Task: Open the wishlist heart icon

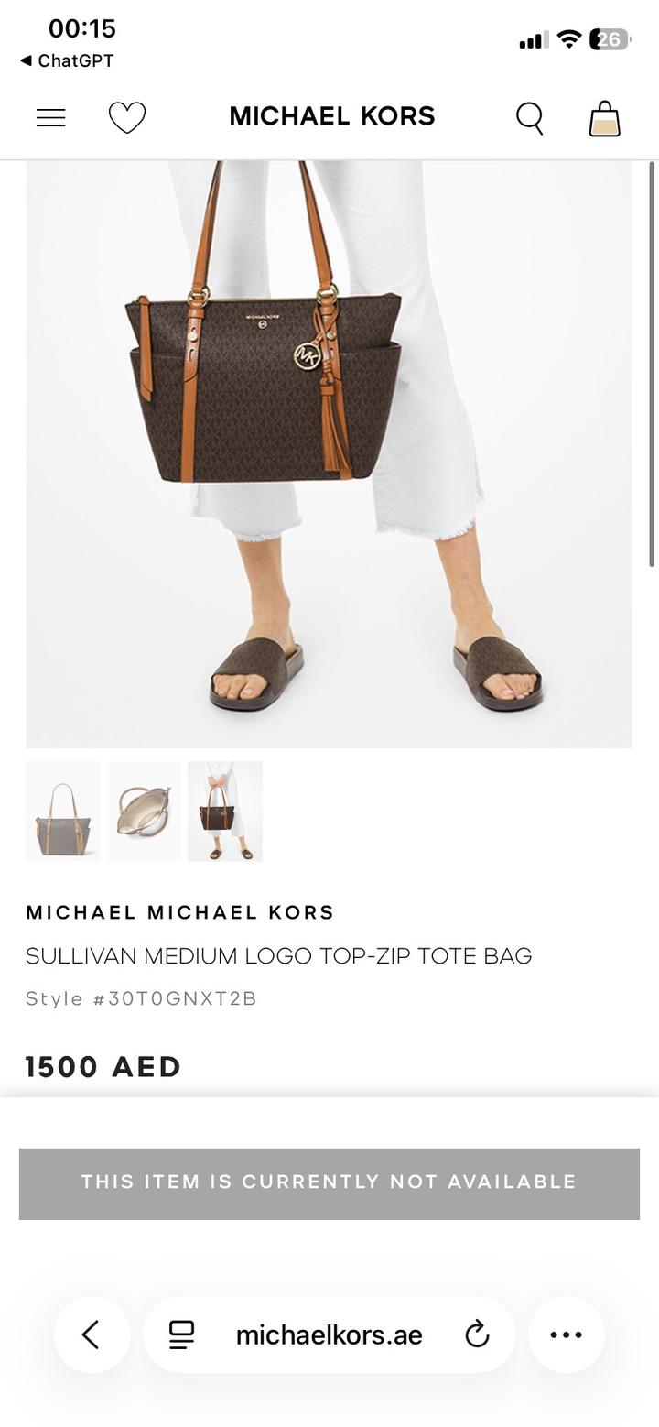Action: point(127,117)
